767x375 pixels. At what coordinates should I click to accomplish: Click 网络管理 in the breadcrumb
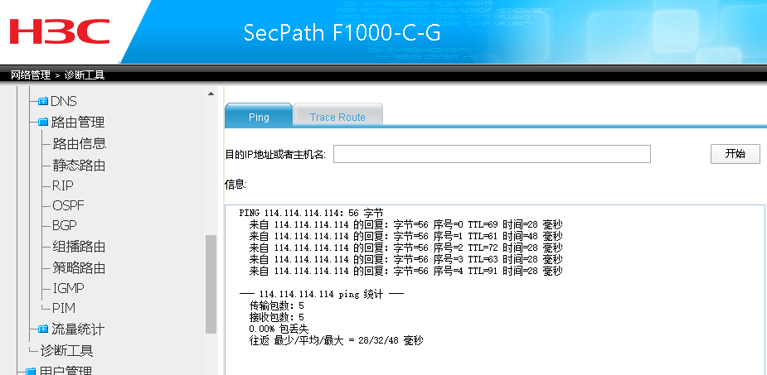tap(31, 75)
